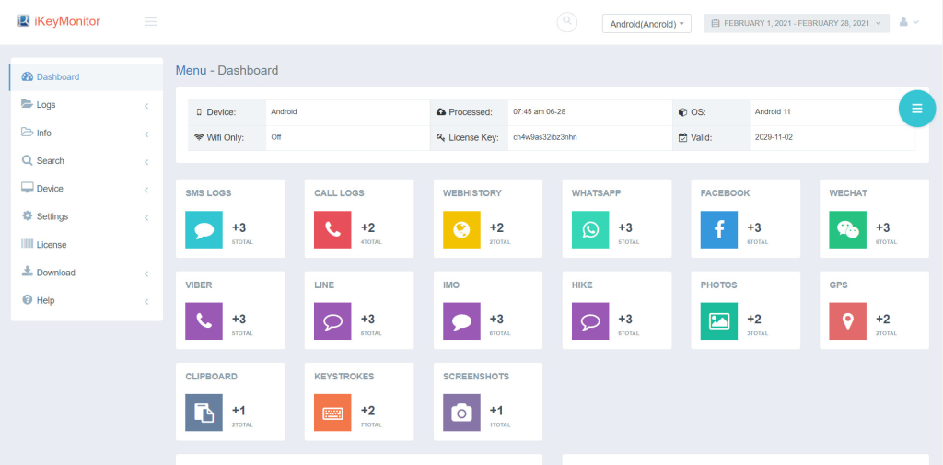
Task: Click the +1 count in Screenshots card
Action: [x=496, y=411]
